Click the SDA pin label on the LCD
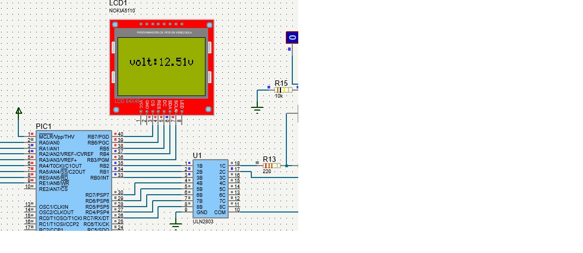 (170, 105)
